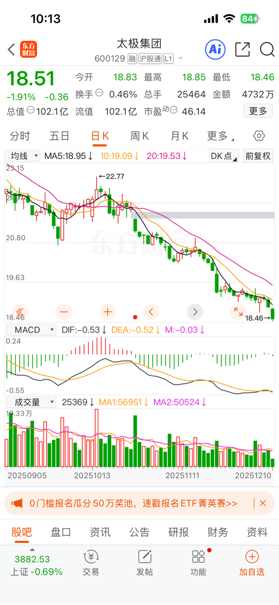Open the 研报 tab
The height and width of the screenshot is (605, 279).
pos(178,532)
